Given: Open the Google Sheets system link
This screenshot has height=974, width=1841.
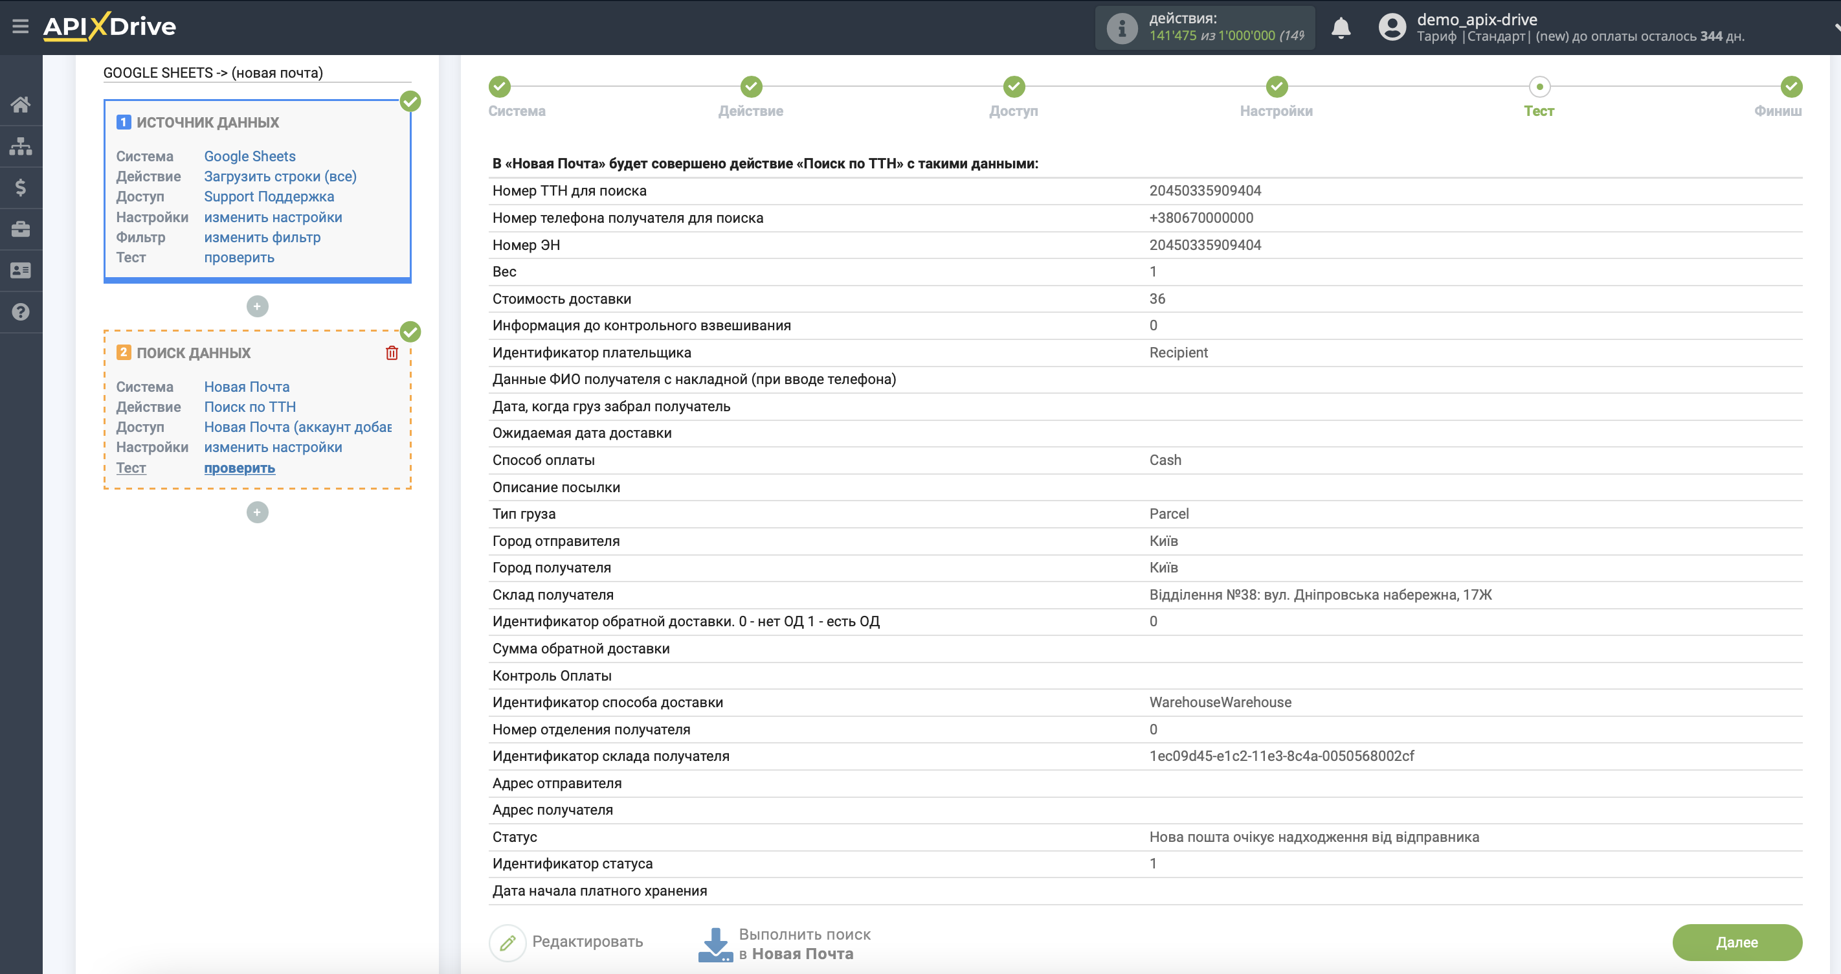Looking at the screenshot, I should coord(249,156).
